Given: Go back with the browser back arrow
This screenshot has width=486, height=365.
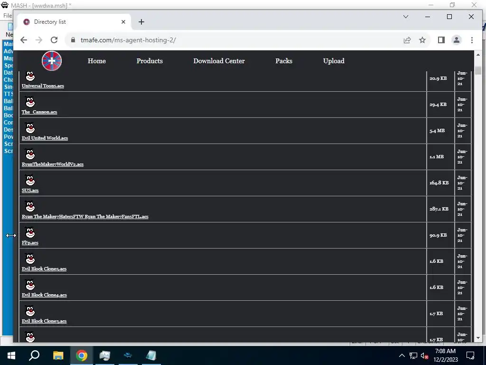Looking at the screenshot, I should pos(24,40).
